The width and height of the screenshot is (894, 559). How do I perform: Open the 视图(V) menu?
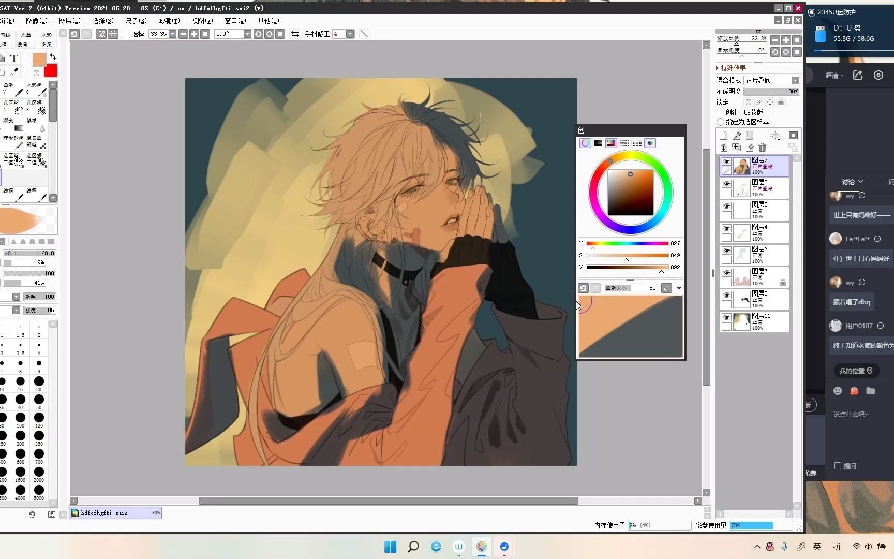tap(202, 21)
